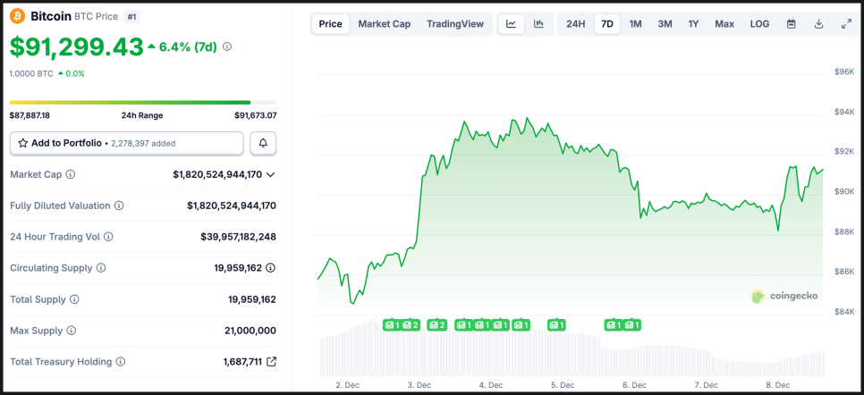Expand chart to fullscreen
Image resolution: width=864 pixels, height=395 pixels.
pyautogui.click(x=846, y=24)
